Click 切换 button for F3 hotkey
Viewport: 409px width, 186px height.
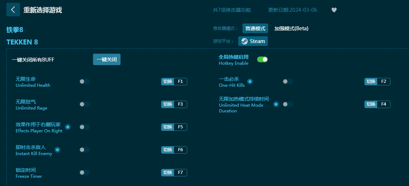[168, 104]
